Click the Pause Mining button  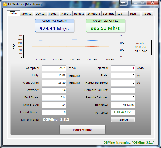82,130
